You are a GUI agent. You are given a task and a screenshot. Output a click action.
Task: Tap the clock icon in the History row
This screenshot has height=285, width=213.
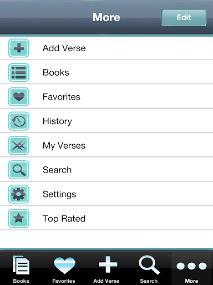(19, 121)
